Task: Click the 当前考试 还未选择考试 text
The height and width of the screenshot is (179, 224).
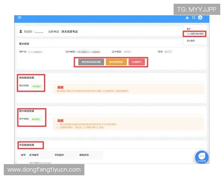Action: 65,32
